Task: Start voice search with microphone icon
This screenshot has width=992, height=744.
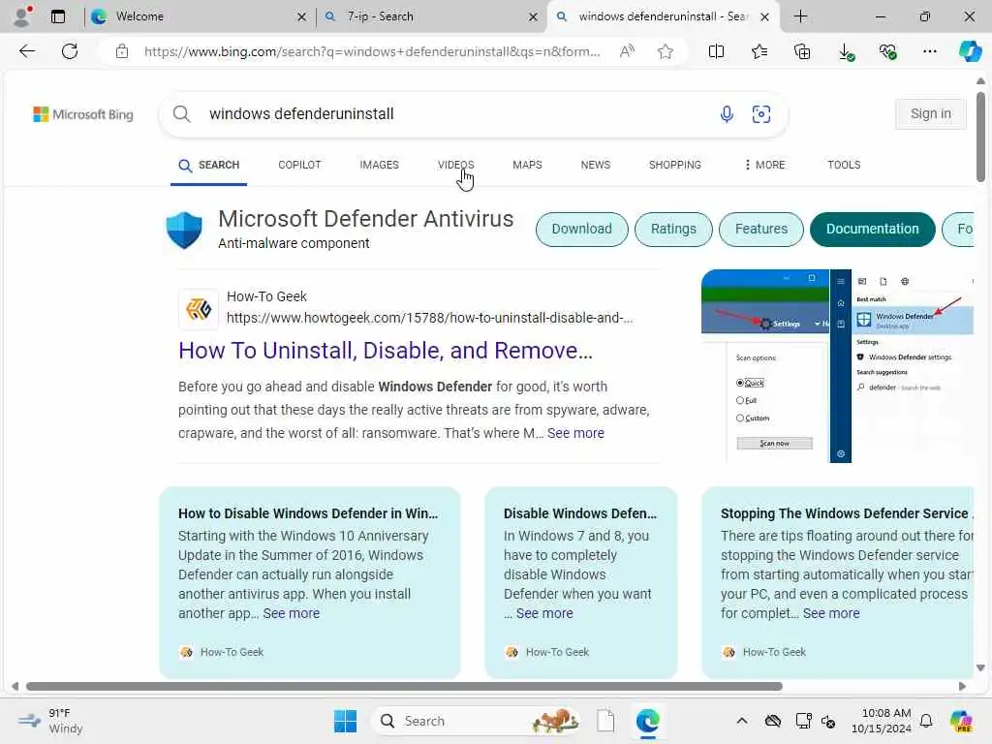Action: click(x=727, y=114)
